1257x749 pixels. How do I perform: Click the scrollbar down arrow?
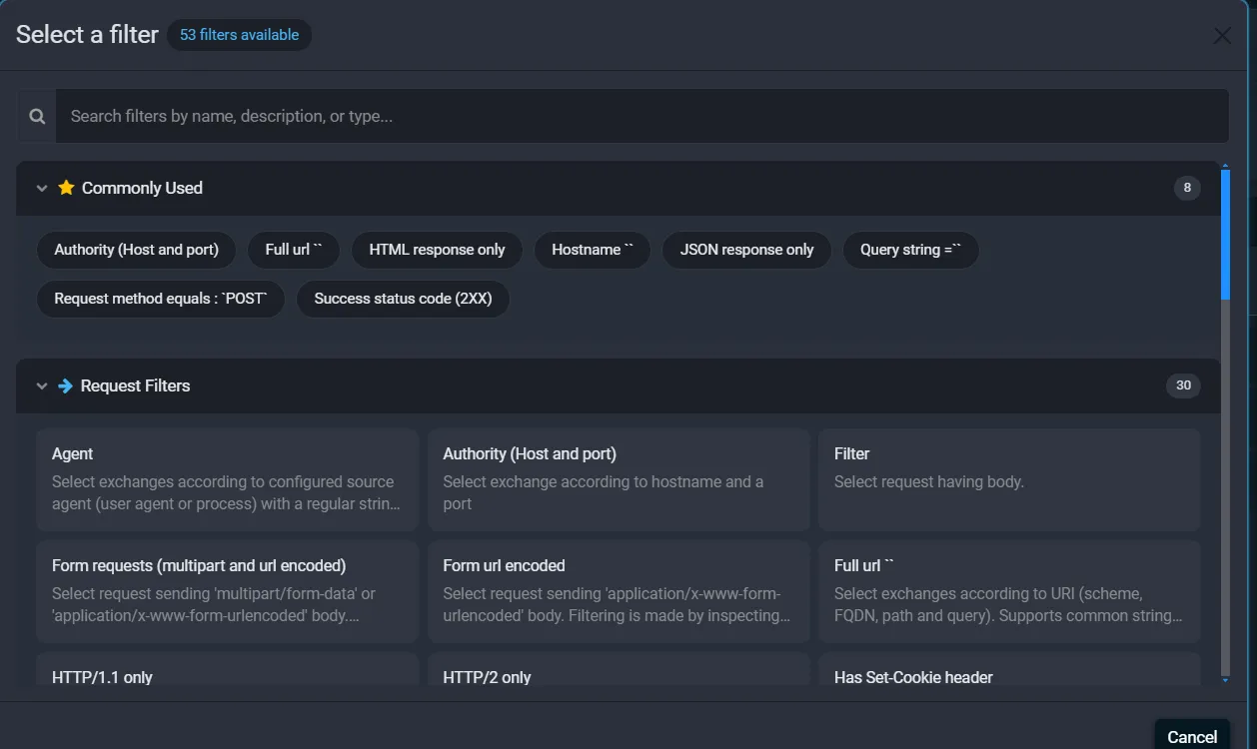(x=1226, y=680)
